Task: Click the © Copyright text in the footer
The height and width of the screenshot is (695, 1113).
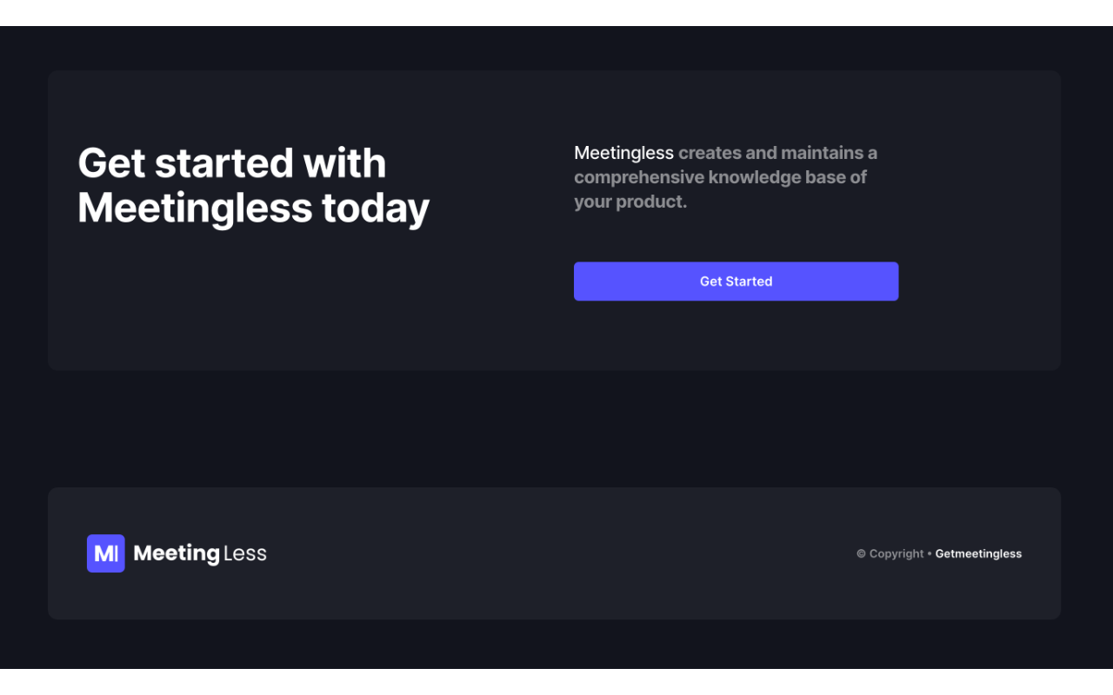Action: point(890,553)
